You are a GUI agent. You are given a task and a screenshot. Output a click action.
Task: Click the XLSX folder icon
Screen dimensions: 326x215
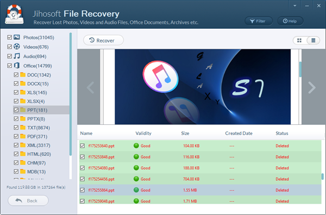click(x=23, y=101)
